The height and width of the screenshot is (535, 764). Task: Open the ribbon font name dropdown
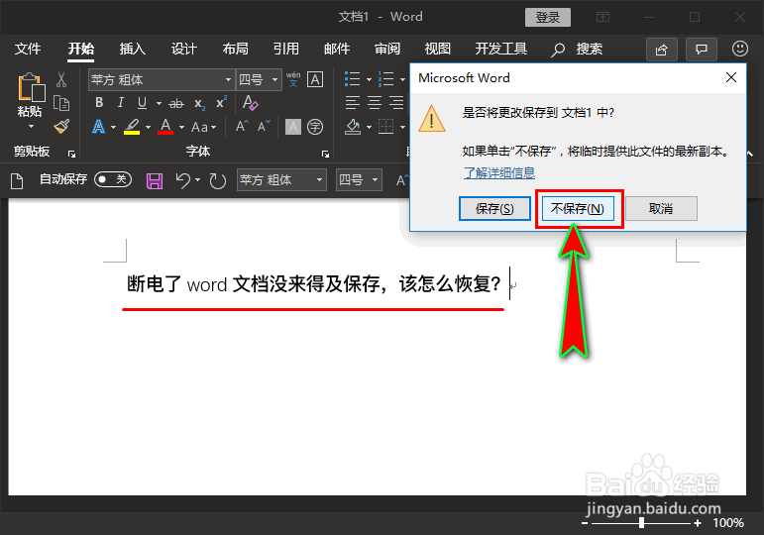(x=228, y=80)
